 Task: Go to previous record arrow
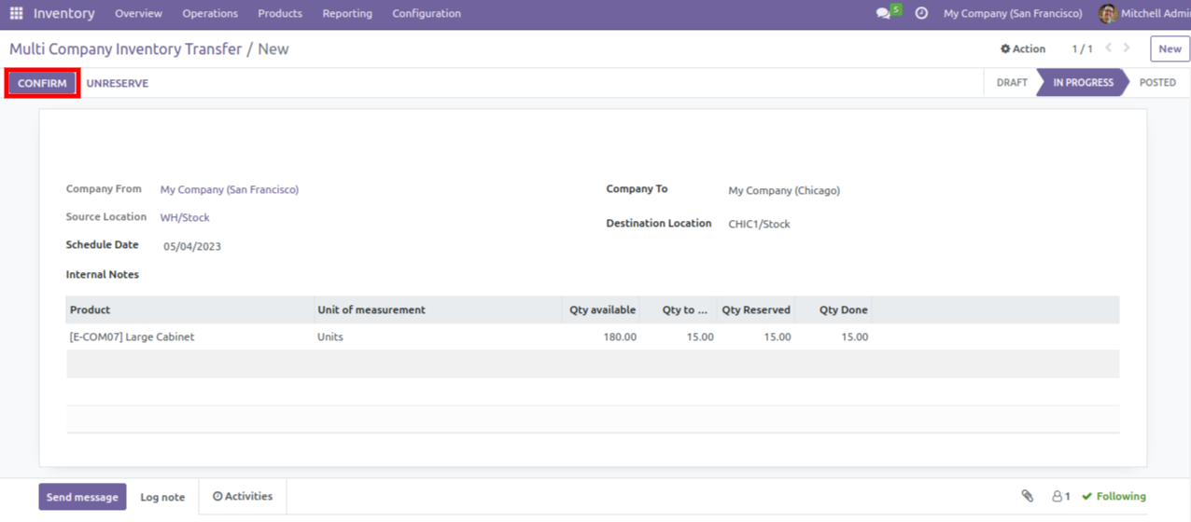1109,48
